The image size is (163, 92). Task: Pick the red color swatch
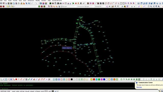94,79
